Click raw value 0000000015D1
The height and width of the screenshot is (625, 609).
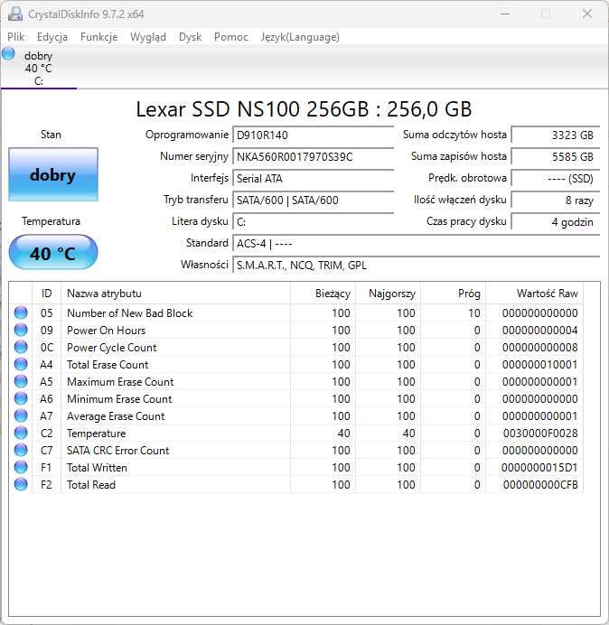pos(539,467)
